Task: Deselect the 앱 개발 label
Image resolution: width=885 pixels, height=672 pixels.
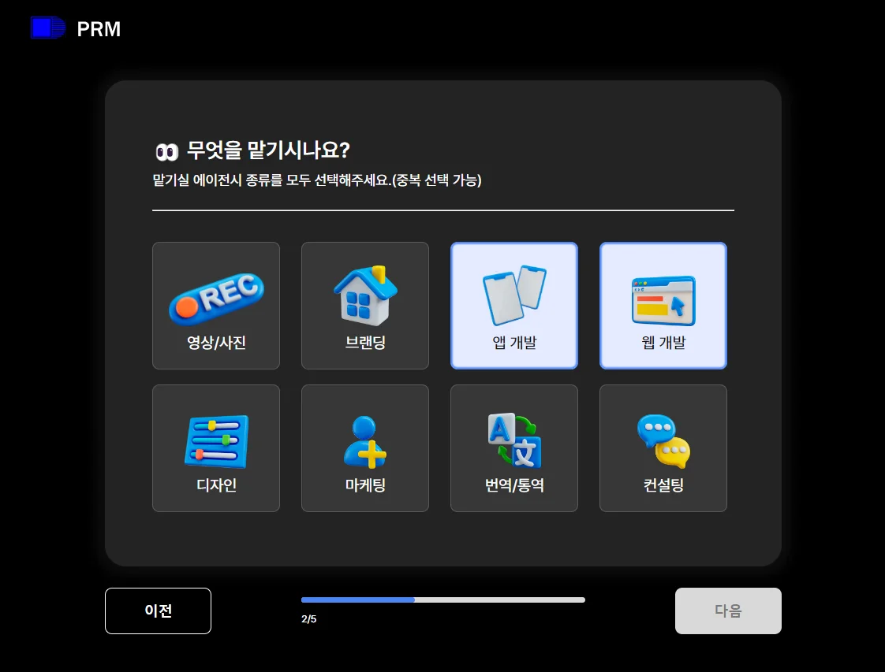Action: point(514,343)
